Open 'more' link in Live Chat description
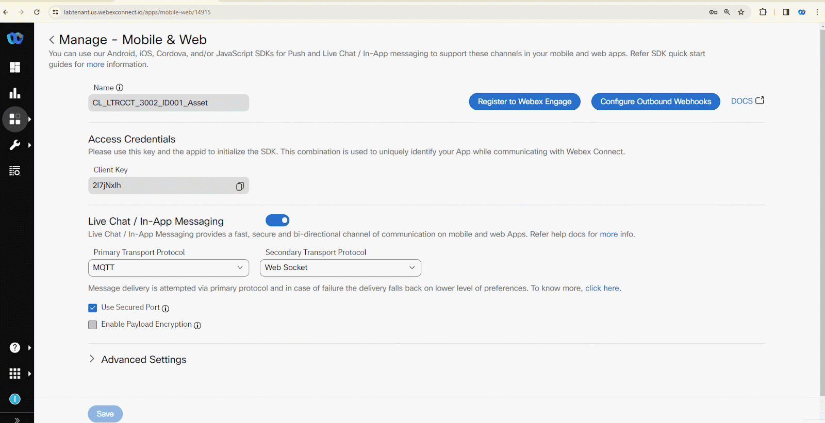The height and width of the screenshot is (423, 825). tap(608, 234)
